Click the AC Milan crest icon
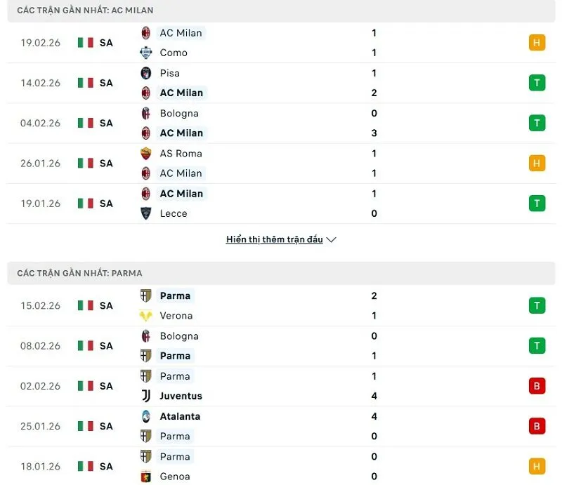This screenshot has width=562, height=485. [148, 33]
